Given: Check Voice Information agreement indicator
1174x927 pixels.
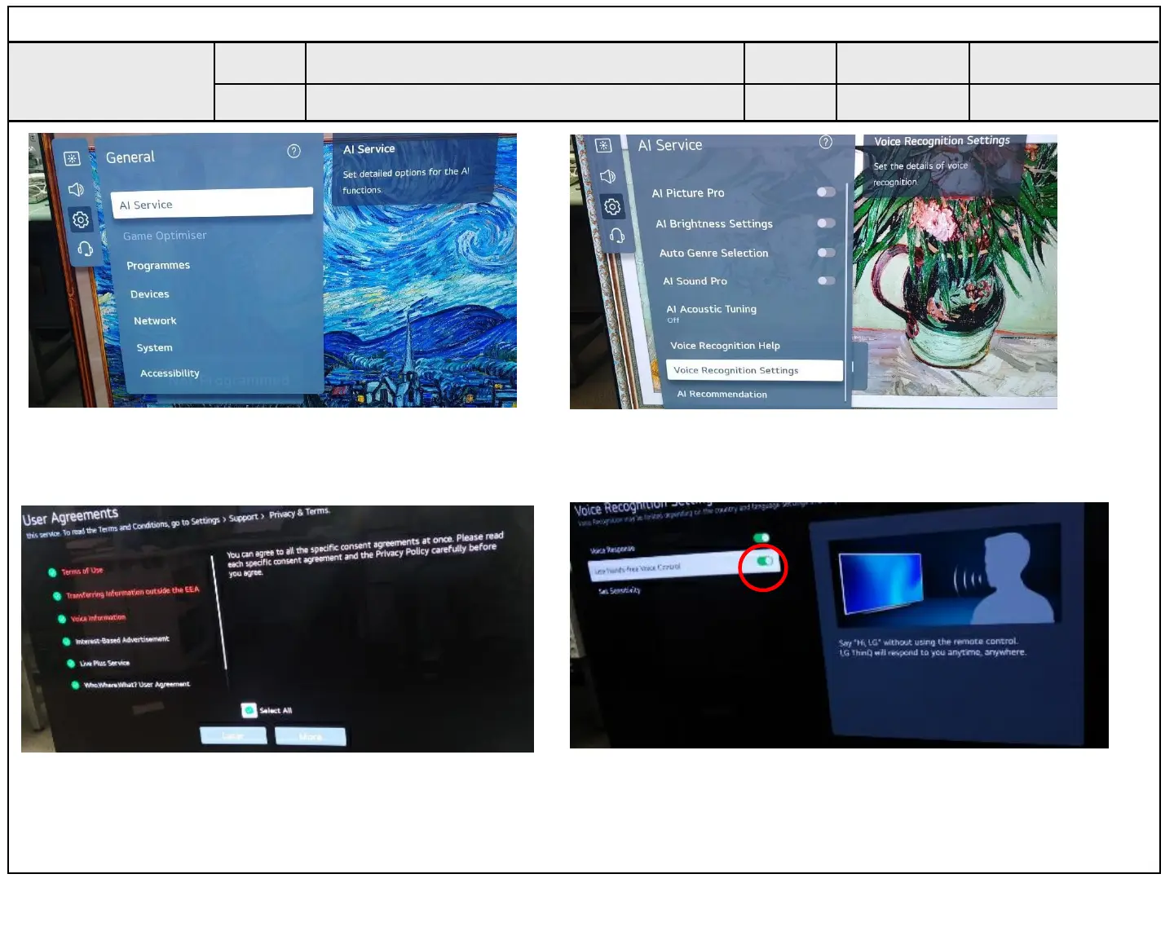Looking at the screenshot, I should click(x=63, y=619).
